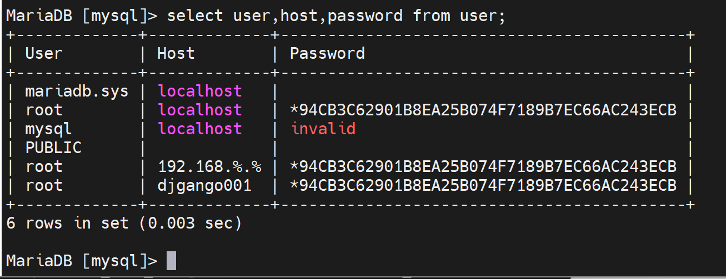This screenshot has height=279, width=726.
Task: Click the 'PUBLIC' user entry
Action: (x=53, y=148)
